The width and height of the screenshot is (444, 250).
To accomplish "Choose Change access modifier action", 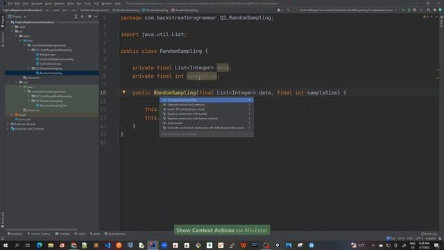I will [x=207, y=100].
